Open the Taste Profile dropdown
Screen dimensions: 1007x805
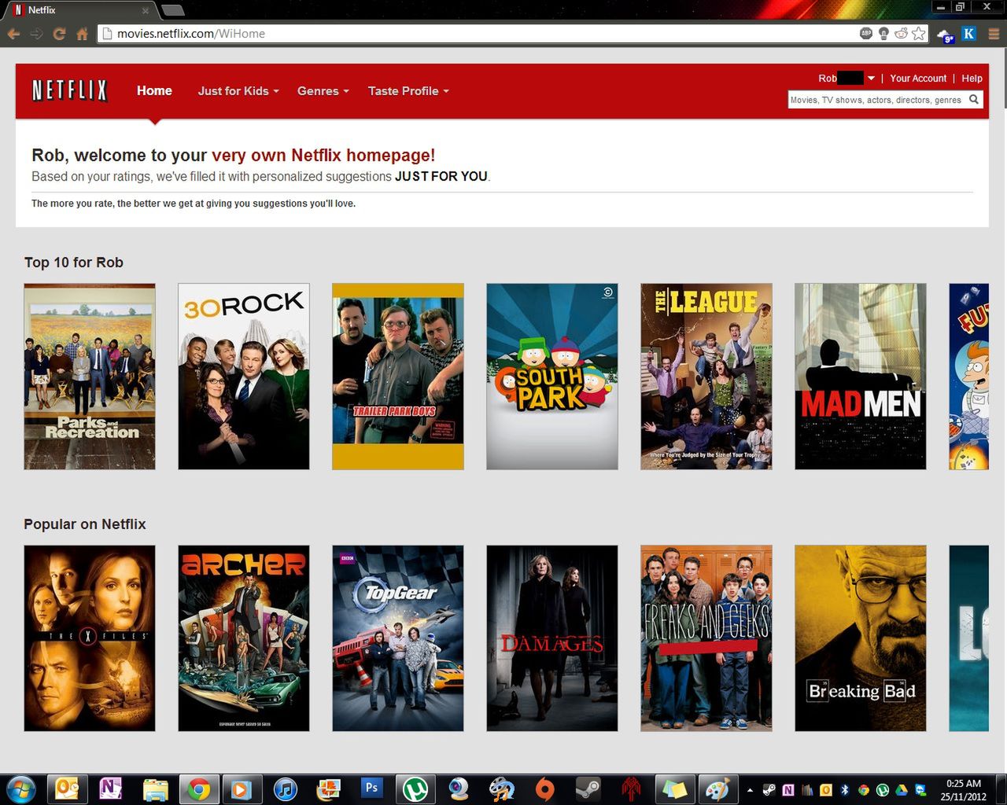click(408, 90)
